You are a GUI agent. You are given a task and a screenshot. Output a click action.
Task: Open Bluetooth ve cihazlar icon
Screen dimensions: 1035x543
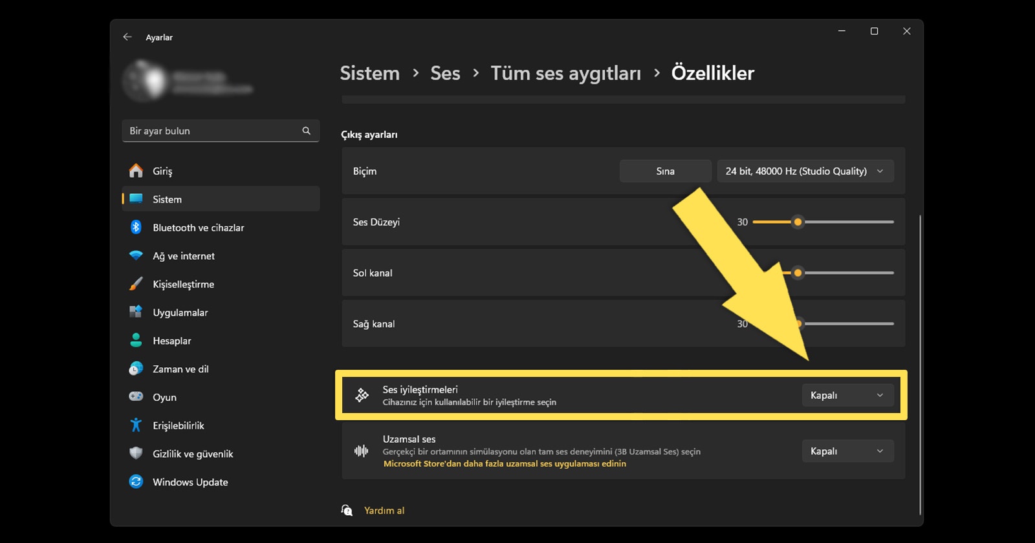[x=136, y=228]
